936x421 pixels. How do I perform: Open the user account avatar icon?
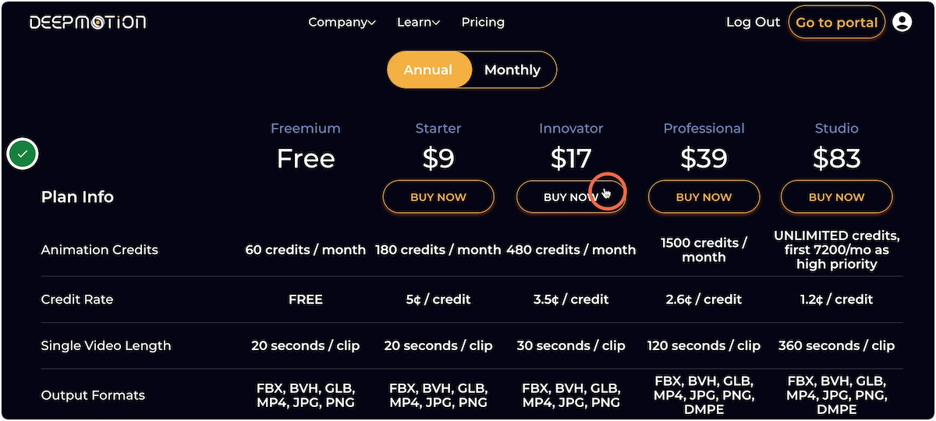[x=902, y=23]
